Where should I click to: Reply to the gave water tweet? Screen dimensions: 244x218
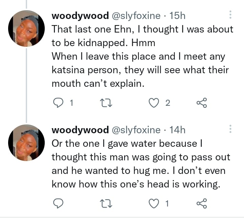point(59,203)
